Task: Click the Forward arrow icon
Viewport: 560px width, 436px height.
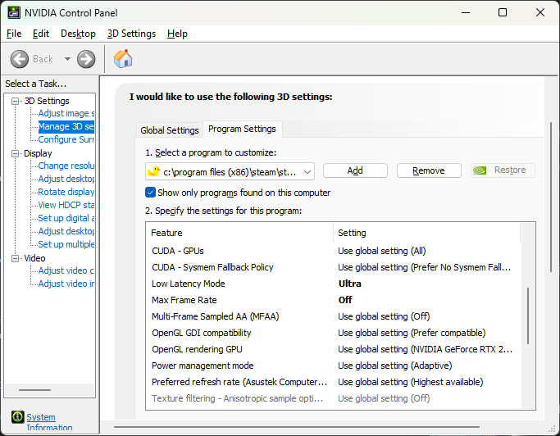Action: tap(86, 59)
